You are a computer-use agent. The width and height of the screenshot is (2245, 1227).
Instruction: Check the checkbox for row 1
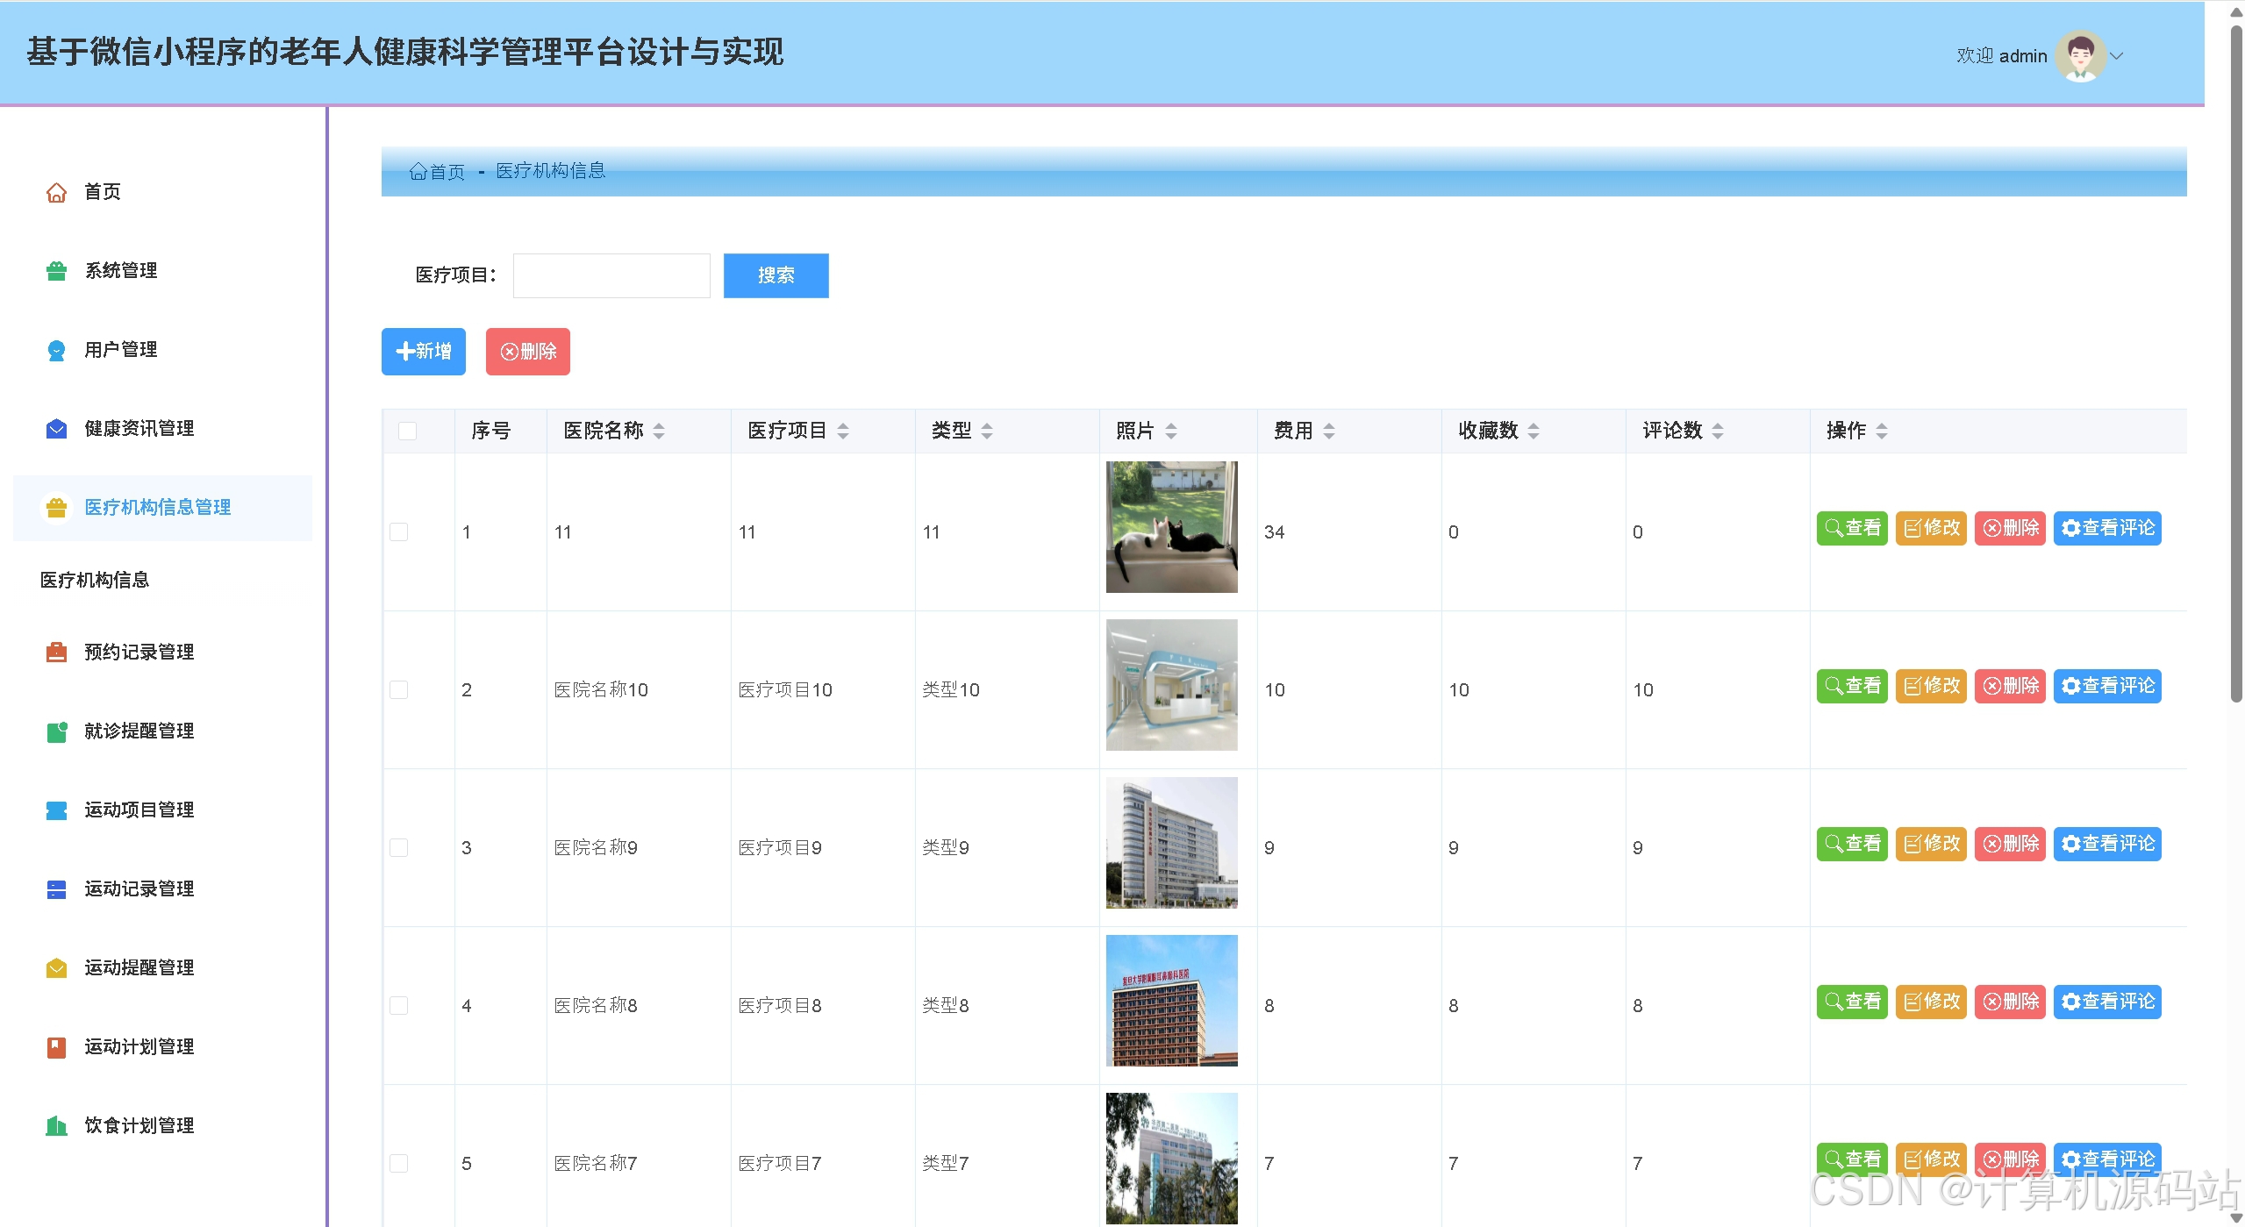(398, 531)
